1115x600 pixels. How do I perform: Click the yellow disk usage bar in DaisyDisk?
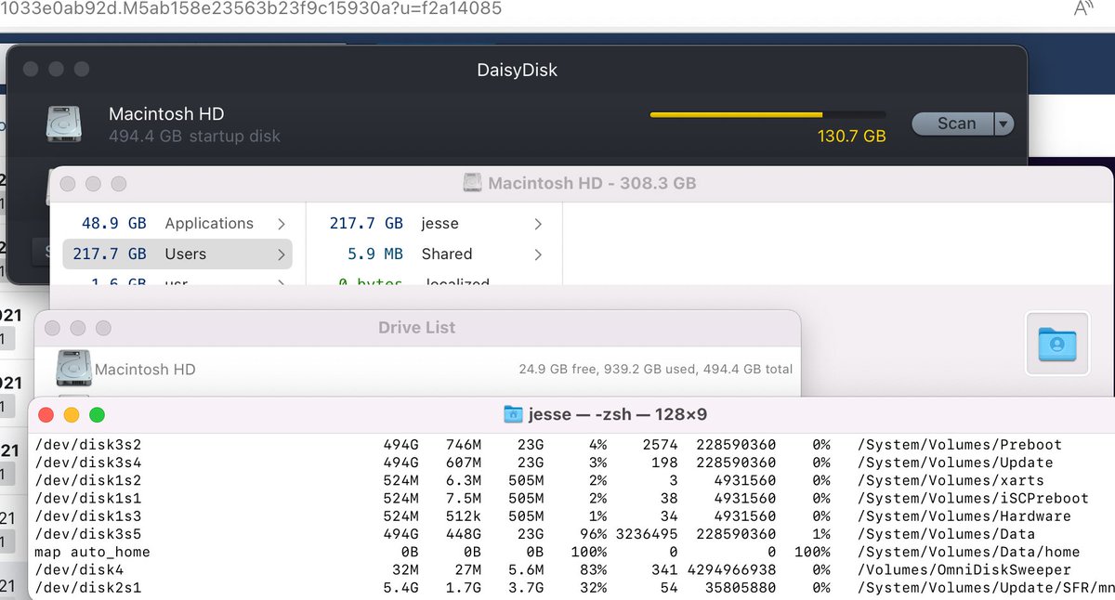click(x=767, y=115)
